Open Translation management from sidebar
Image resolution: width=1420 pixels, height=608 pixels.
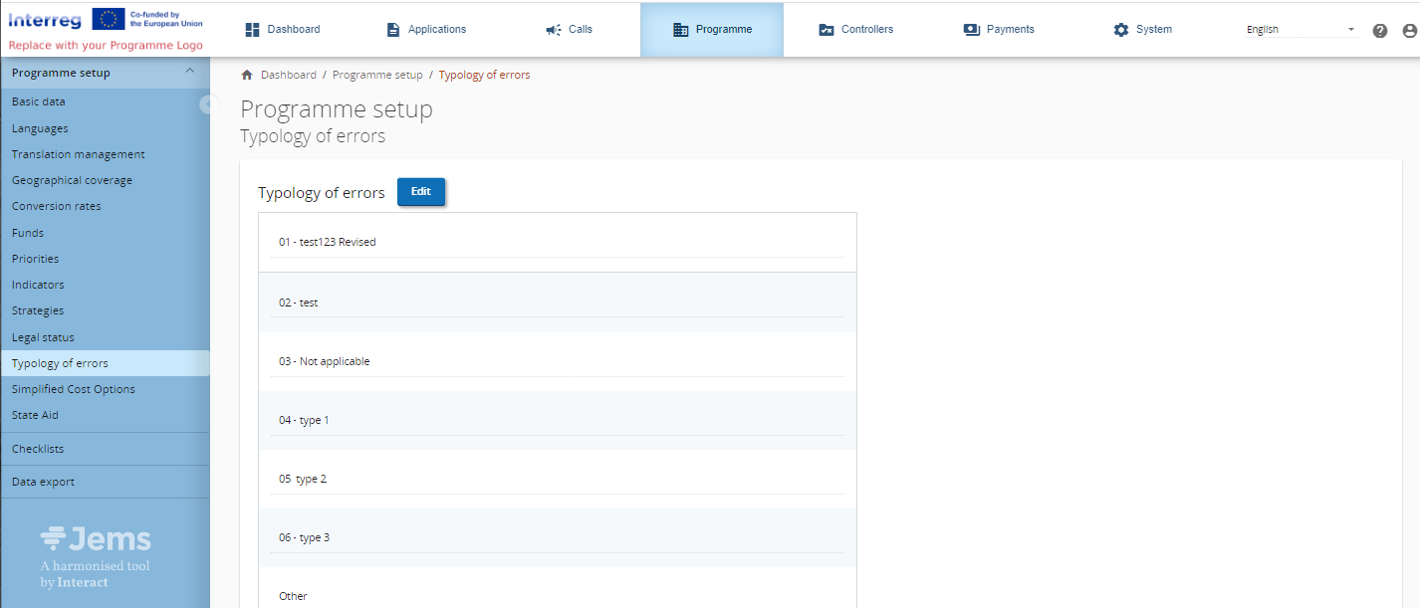pyautogui.click(x=79, y=154)
